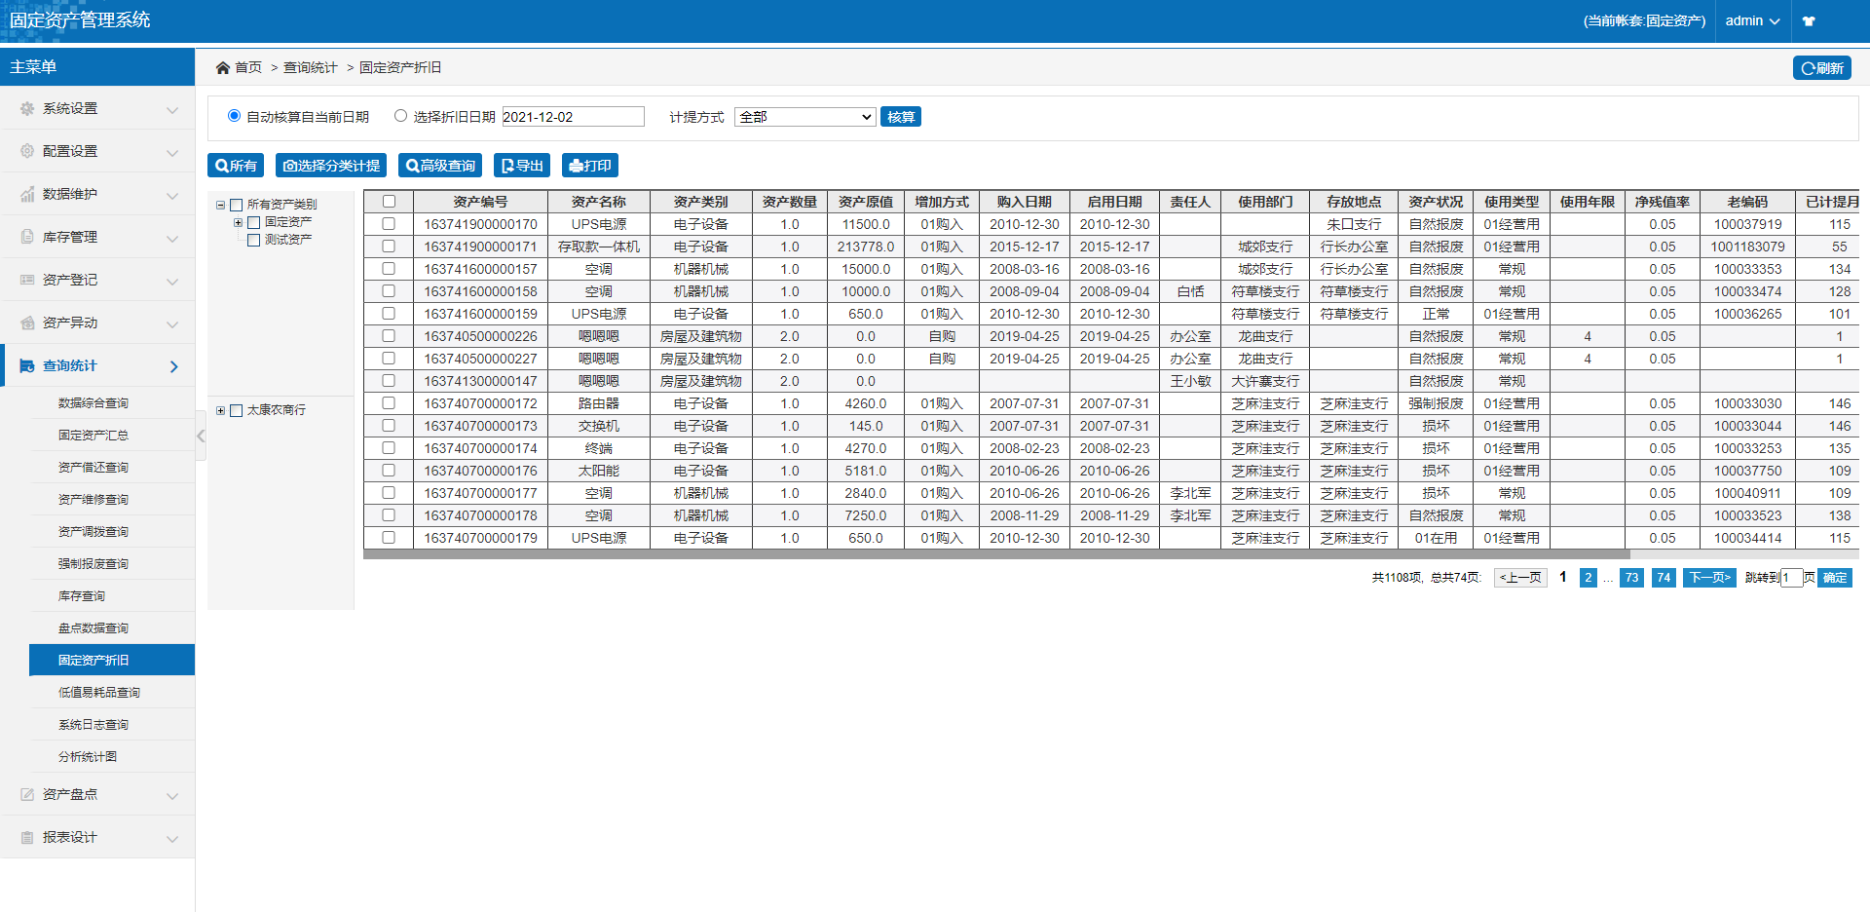Open the 计提方式 dropdown
Image resolution: width=1870 pixels, height=912 pixels.
coord(804,117)
